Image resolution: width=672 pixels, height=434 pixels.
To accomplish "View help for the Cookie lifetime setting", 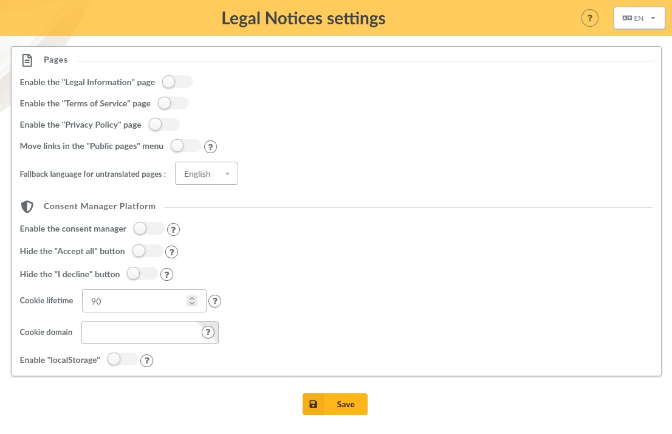I will point(215,301).
